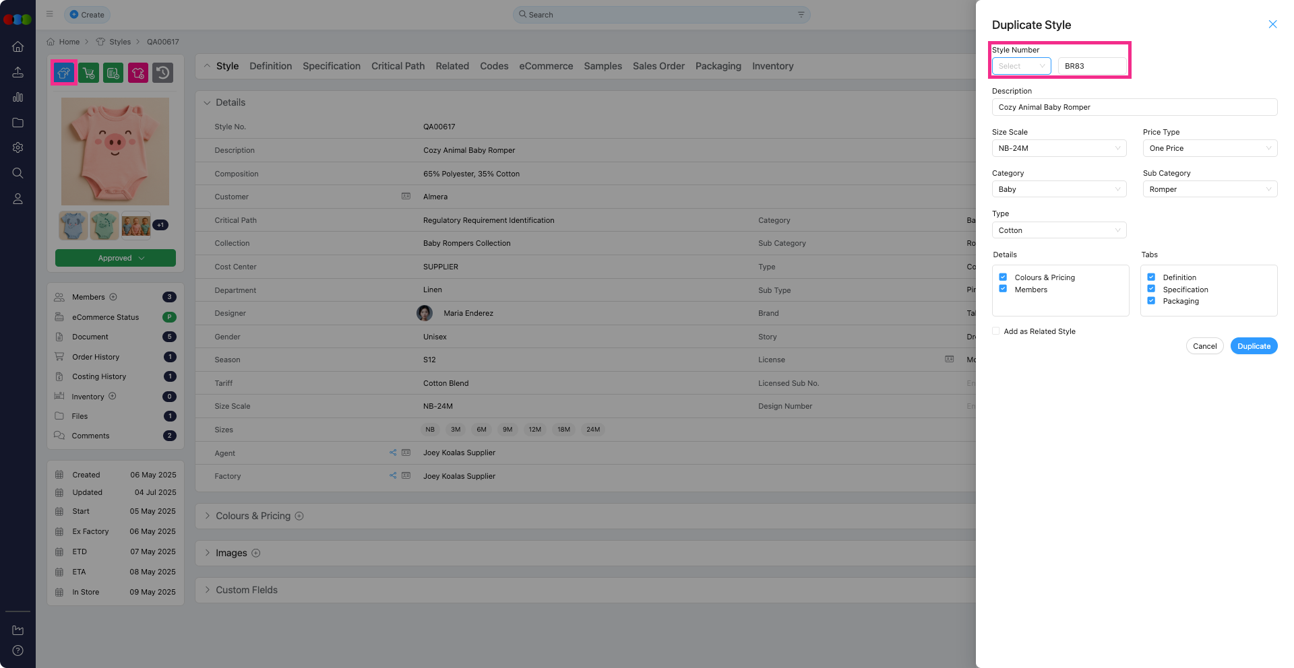Click the Description text field

1134,107
